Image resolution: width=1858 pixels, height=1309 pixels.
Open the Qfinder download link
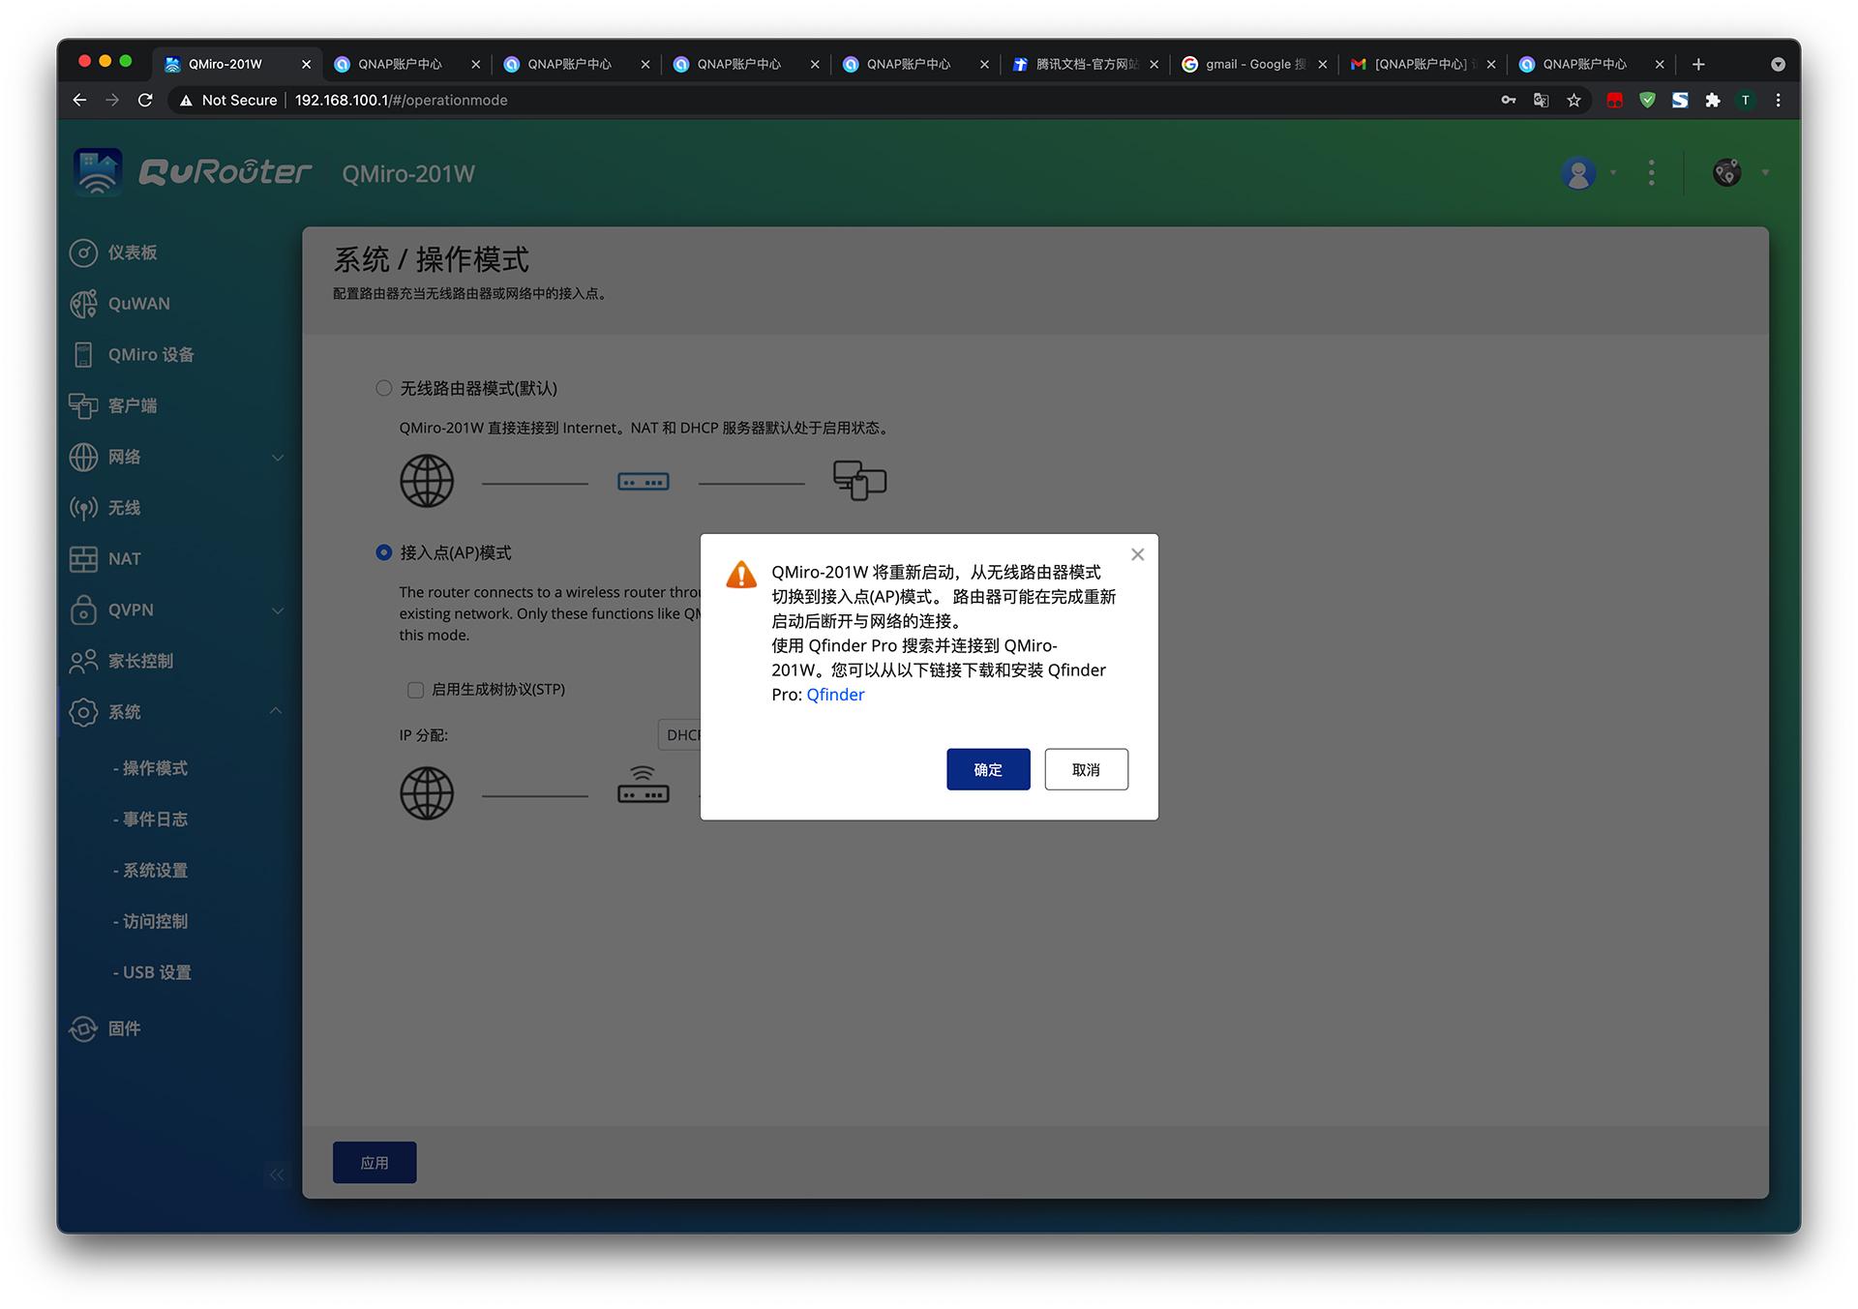tap(834, 695)
